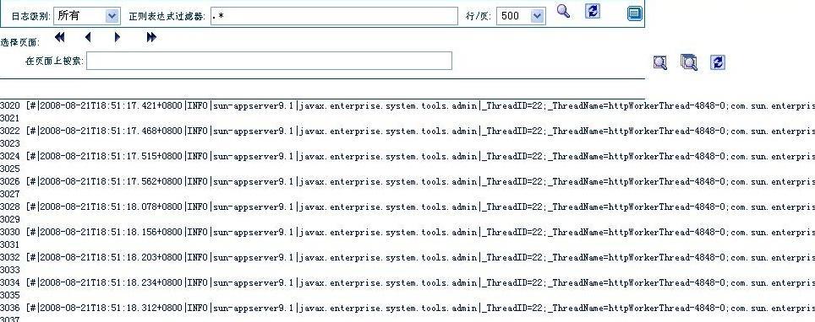Select log line 3036 timestamped 18:51:18.312
This screenshot has height=322, width=815.
(x=407, y=308)
